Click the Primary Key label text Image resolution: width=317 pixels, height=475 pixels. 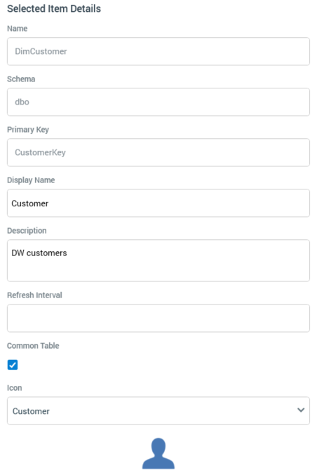pyautogui.click(x=28, y=130)
